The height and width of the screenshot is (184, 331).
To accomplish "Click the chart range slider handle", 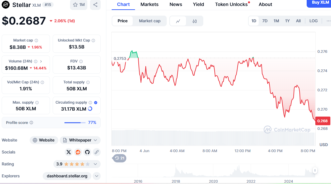I will (315, 170).
